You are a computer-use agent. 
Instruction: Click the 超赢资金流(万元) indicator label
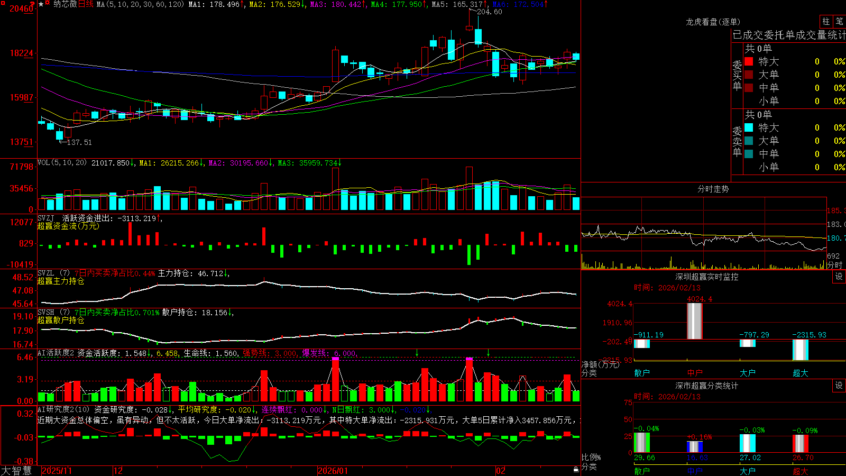coord(68,226)
